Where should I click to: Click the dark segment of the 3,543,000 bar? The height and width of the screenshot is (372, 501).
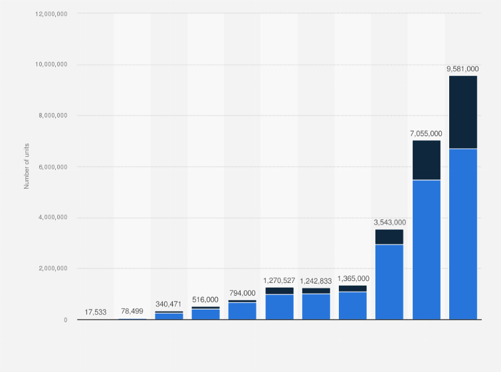(389, 237)
